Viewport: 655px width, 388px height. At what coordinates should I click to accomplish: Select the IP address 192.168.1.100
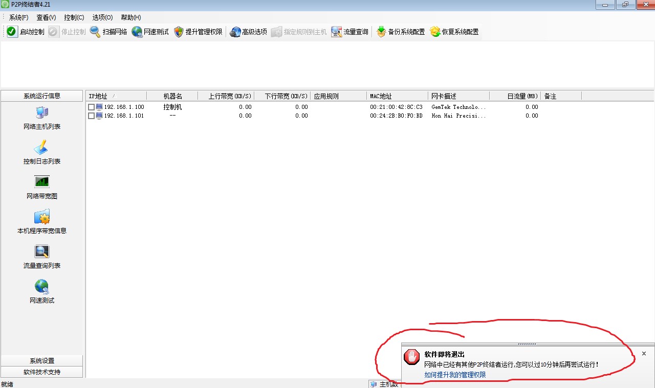(124, 107)
